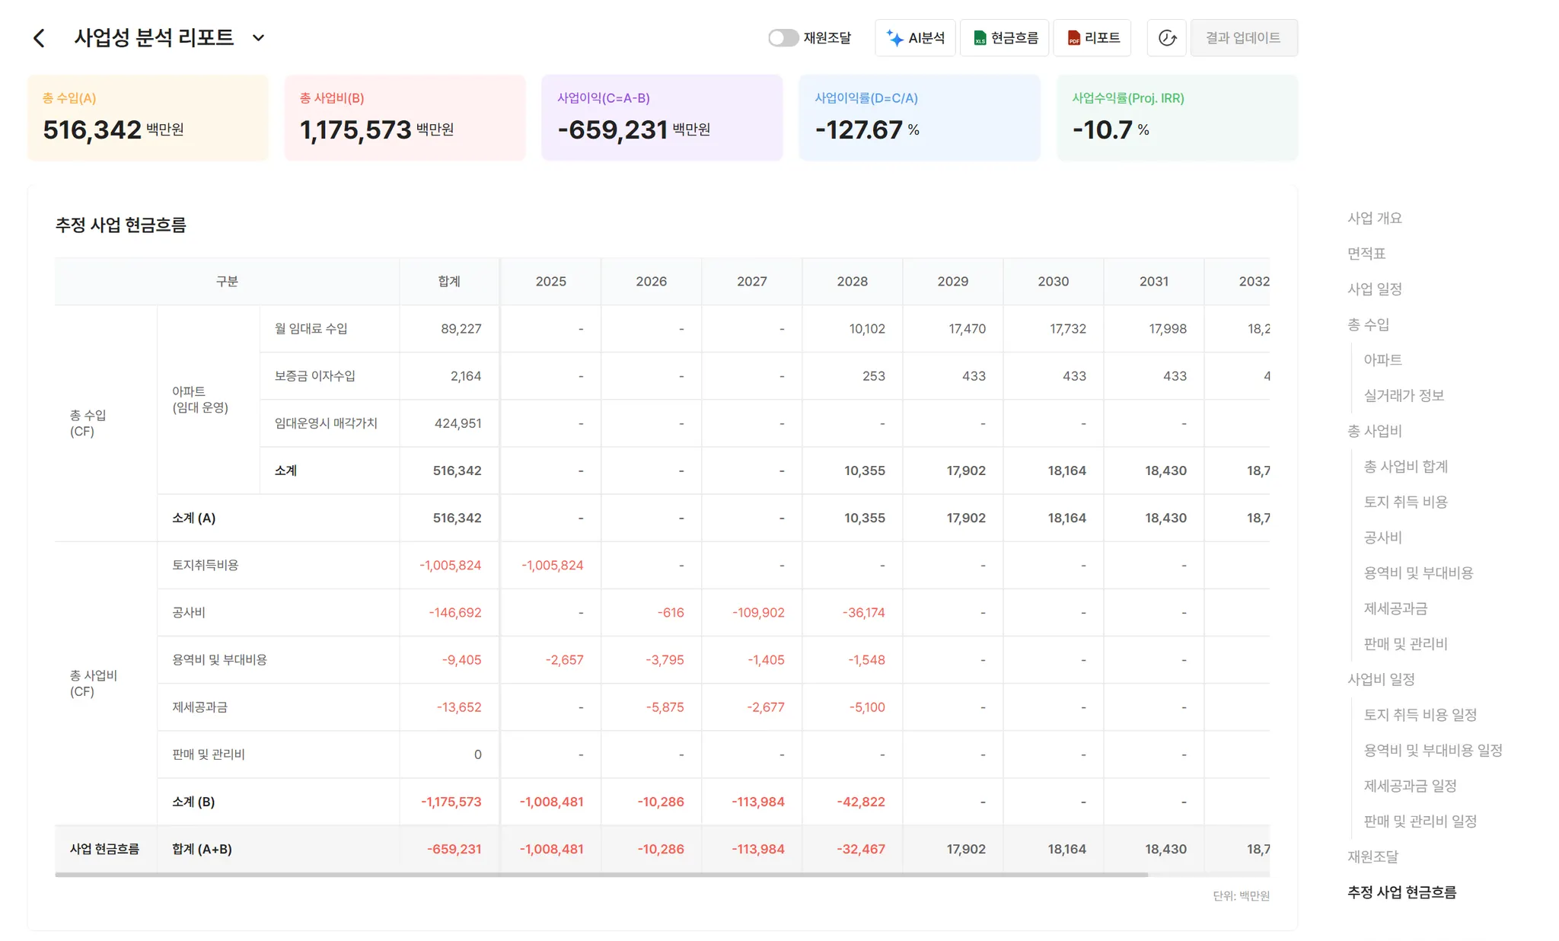This screenshot has height=941, width=1559.
Task: Open 사업비 일정 sidebar section
Action: 1381,680
